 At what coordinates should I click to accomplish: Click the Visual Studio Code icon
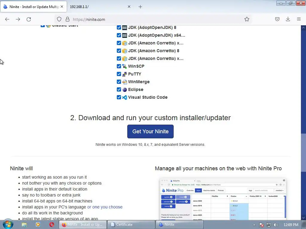[125, 98]
